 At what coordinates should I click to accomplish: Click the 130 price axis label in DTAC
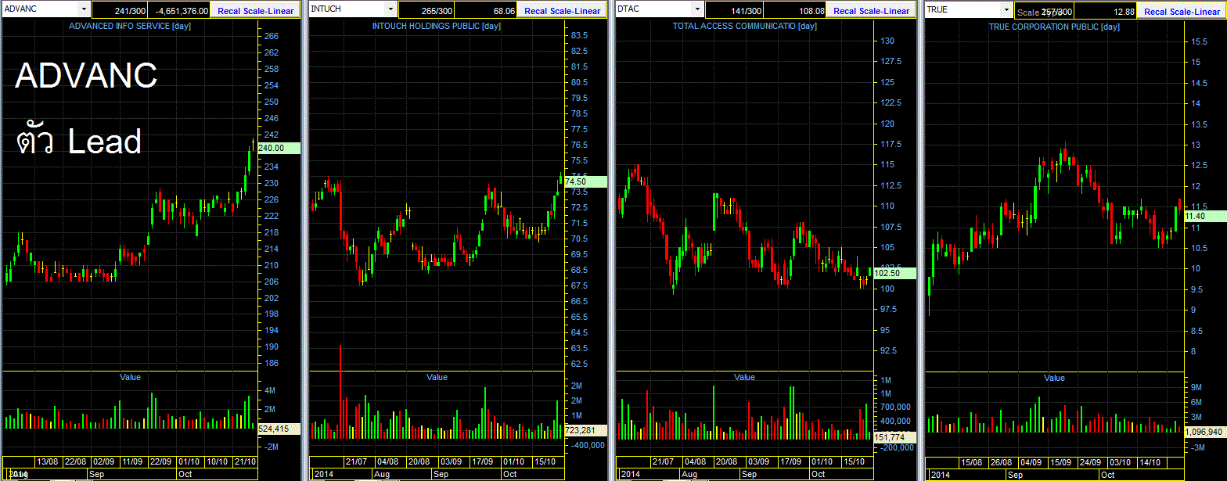(889, 41)
